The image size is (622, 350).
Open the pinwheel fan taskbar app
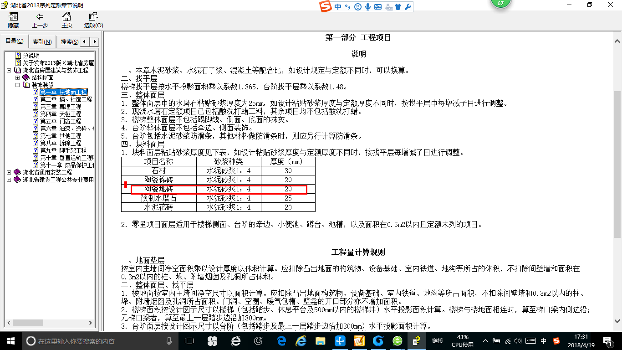coord(212,341)
